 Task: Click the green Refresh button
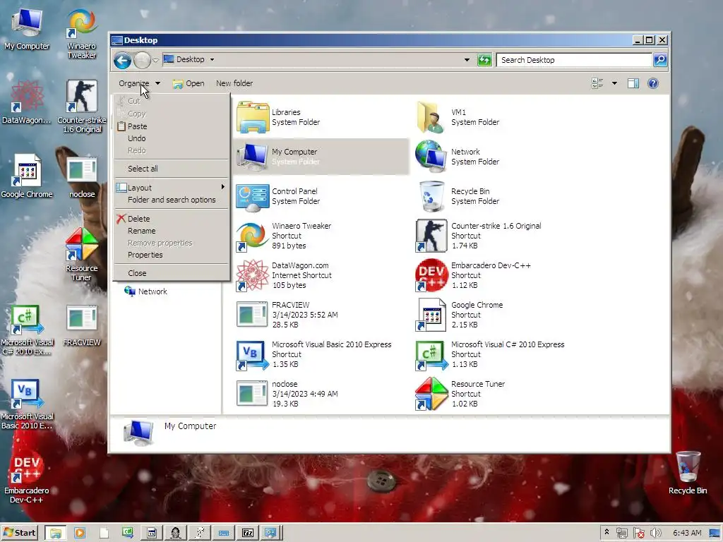point(484,60)
